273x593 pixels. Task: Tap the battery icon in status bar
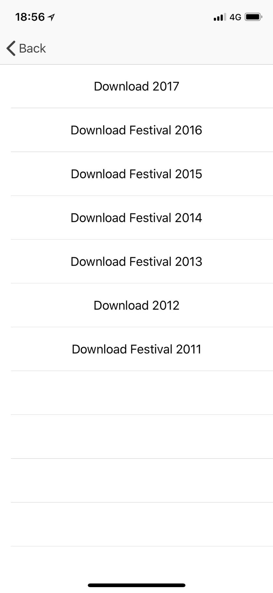[x=253, y=17]
